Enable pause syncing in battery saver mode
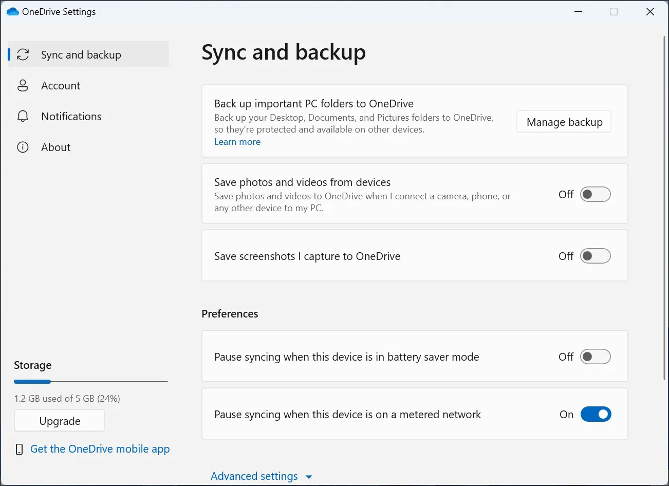Screen dimensions: 669x486 [x=596, y=356]
